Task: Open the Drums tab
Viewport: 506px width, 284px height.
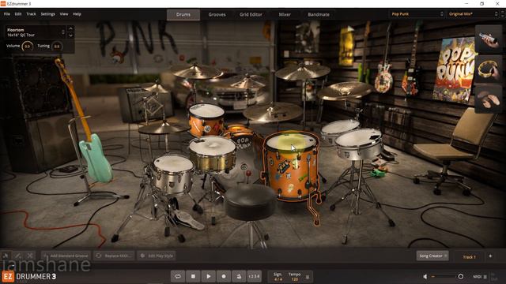Action: pyautogui.click(x=183, y=14)
